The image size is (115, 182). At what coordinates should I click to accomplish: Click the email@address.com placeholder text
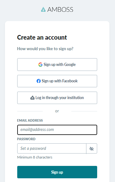[x=37, y=129]
